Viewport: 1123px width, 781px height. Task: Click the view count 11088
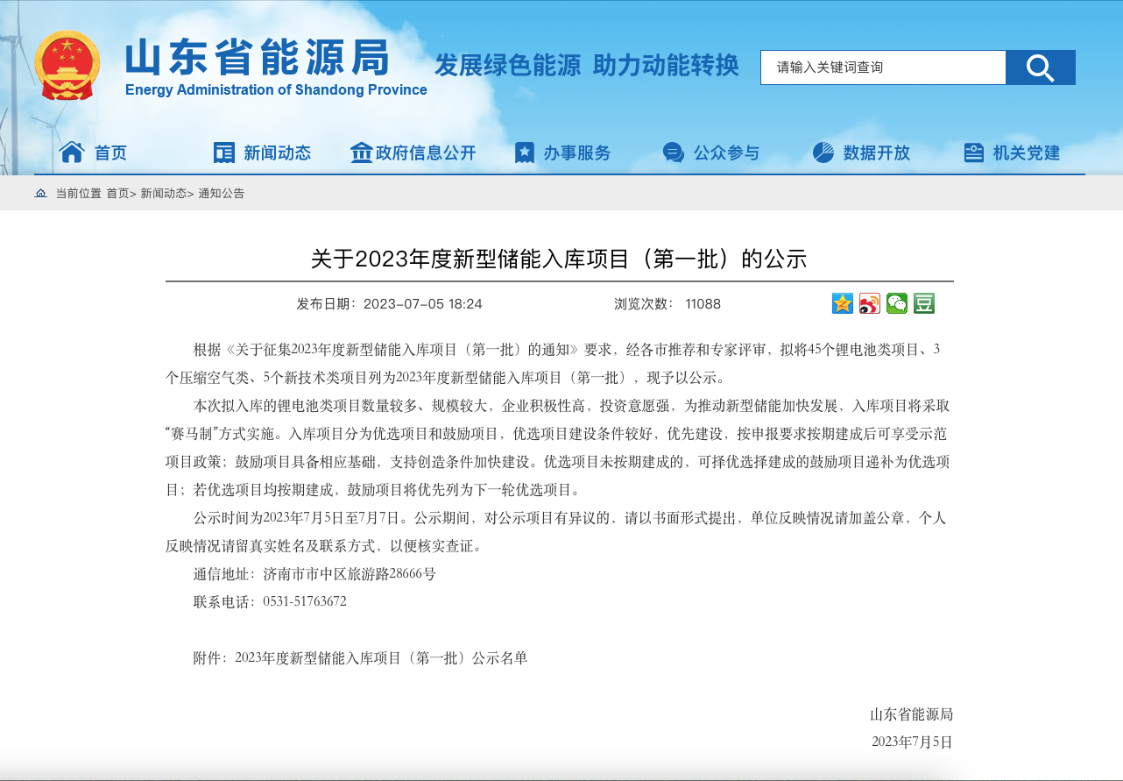click(x=703, y=304)
